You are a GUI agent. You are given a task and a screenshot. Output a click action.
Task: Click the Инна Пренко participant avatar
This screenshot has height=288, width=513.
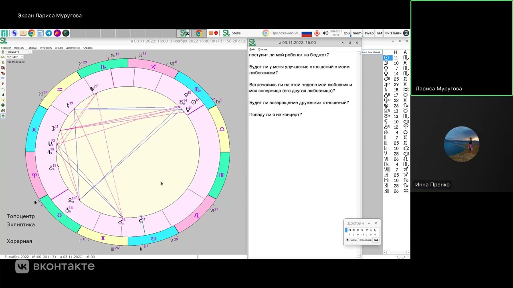(462, 144)
